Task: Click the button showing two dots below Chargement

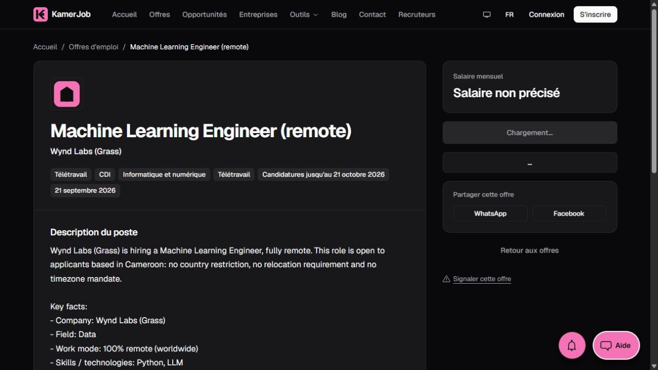Action: tap(530, 163)
